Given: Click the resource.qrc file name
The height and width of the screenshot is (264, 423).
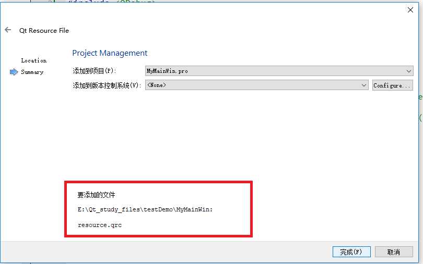Looking at the screenshot, I should [100, 225].
